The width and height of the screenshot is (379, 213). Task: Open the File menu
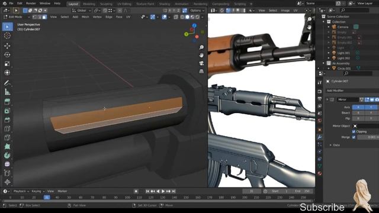click(x=11, y=4)
